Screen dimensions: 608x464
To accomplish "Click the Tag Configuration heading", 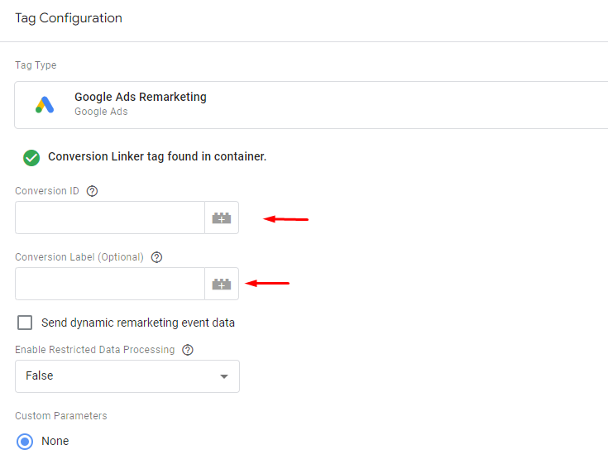I will pyautogui.click(x=69, y=18).
